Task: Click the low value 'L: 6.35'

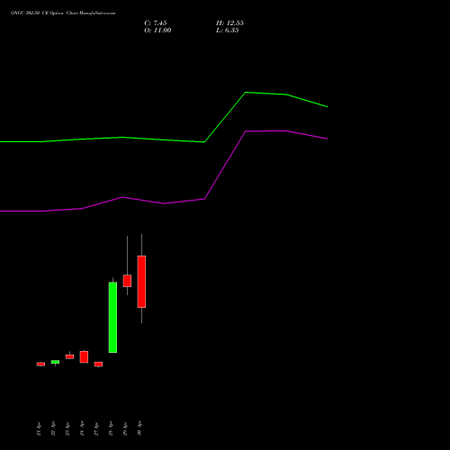Action: (228, 31)
